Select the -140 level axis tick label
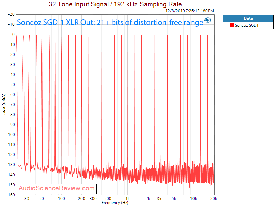Viewport: 275px width, 206px height. tap(11, 175)
